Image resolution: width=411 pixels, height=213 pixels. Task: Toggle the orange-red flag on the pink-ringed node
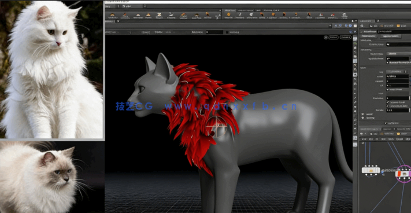tap(400, 174)
